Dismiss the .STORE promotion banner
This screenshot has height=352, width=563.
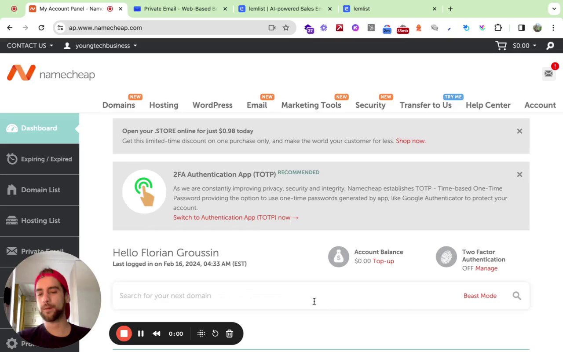[x=519, y=131]
